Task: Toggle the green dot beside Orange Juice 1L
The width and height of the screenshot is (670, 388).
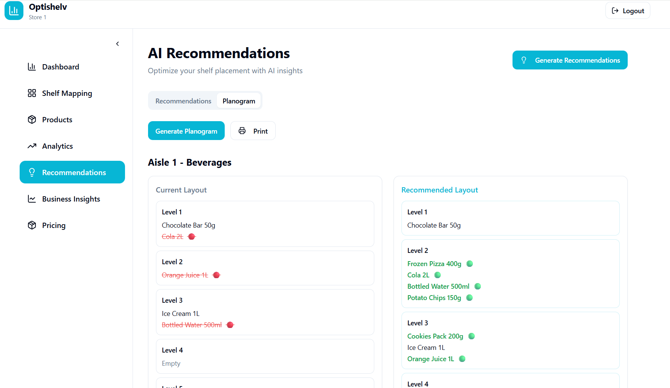Action: click(x=462, y=359)
